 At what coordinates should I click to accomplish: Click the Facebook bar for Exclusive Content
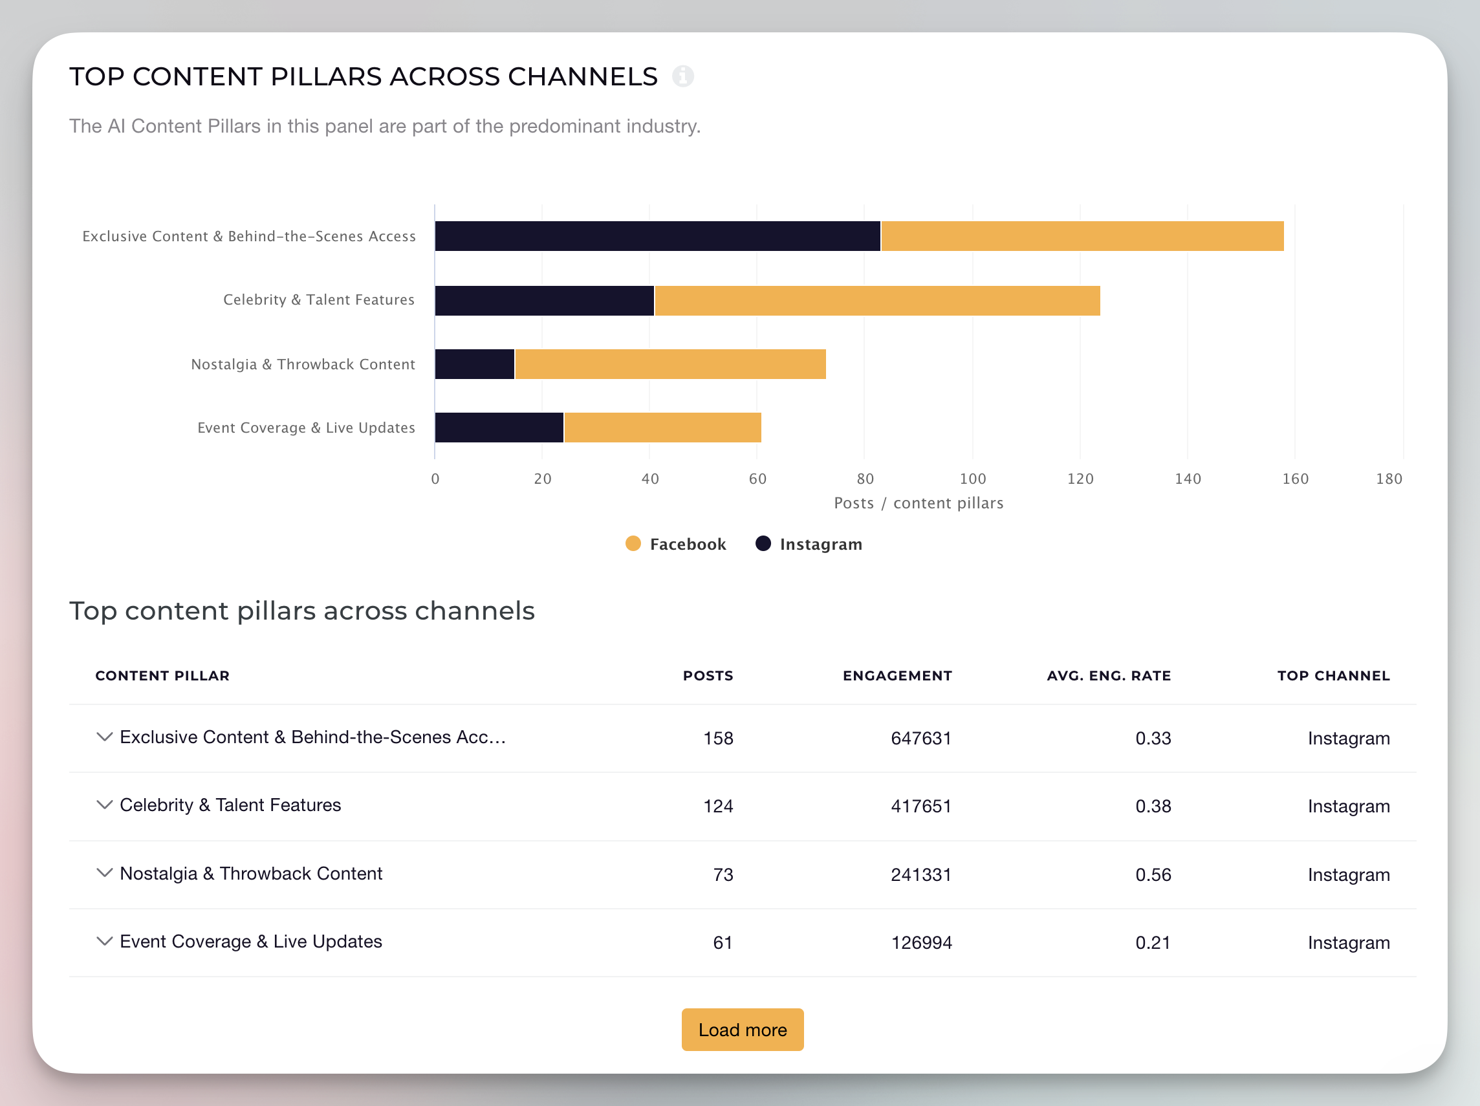pos(1082,236)
